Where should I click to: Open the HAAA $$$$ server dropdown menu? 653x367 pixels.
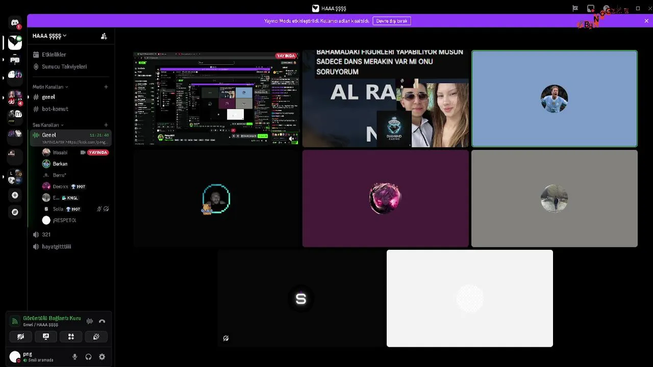click(x=49, y=36)
